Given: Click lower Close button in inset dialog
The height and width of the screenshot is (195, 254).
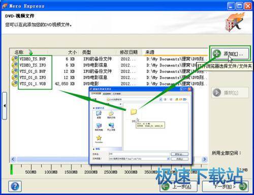Looking at the screenshot, I should click(x=179, y=159).
